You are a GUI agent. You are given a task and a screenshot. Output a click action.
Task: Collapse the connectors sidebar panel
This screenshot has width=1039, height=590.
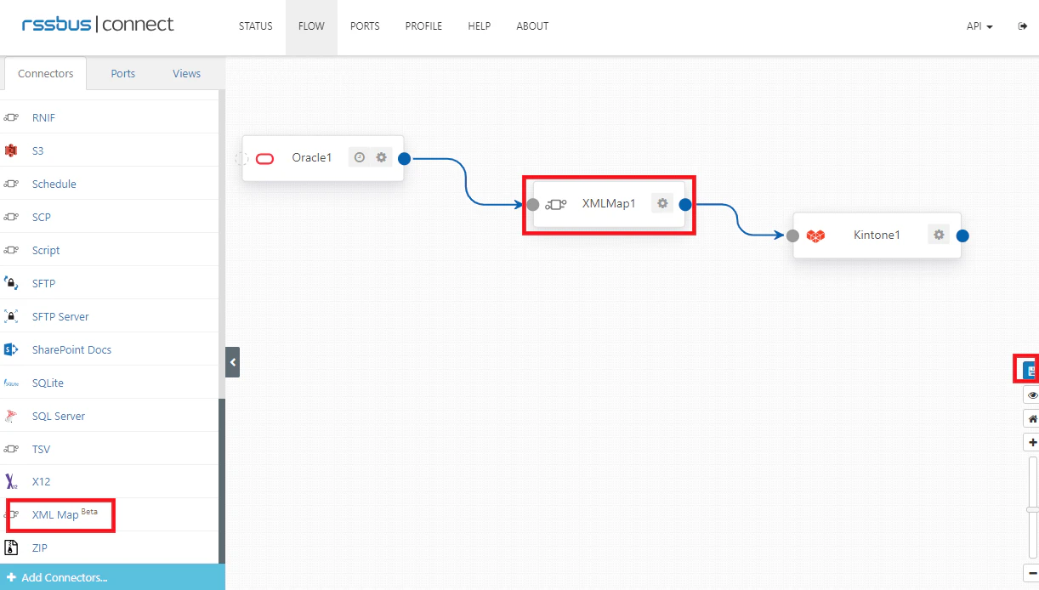coord(232,362)
